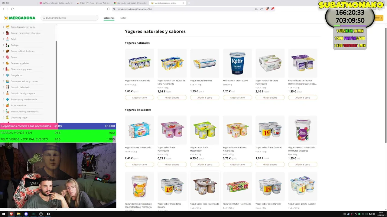Screen dimensions: 387x217
Task: Switch to the Urban VPN Proxy browser tab
Action: coord(93,3)
